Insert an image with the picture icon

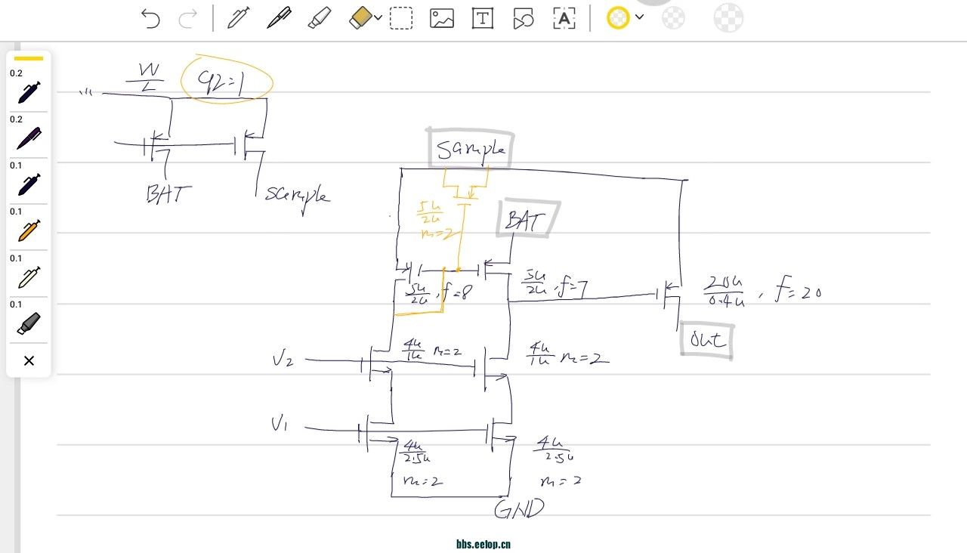point(442,18)
